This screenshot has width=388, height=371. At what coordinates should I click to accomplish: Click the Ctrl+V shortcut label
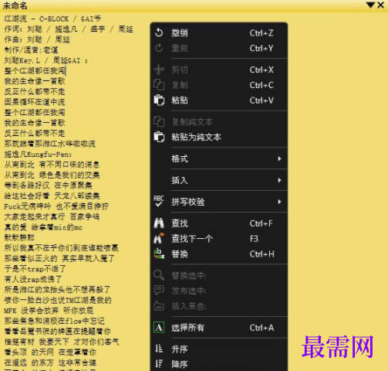[x=261, y=100]
